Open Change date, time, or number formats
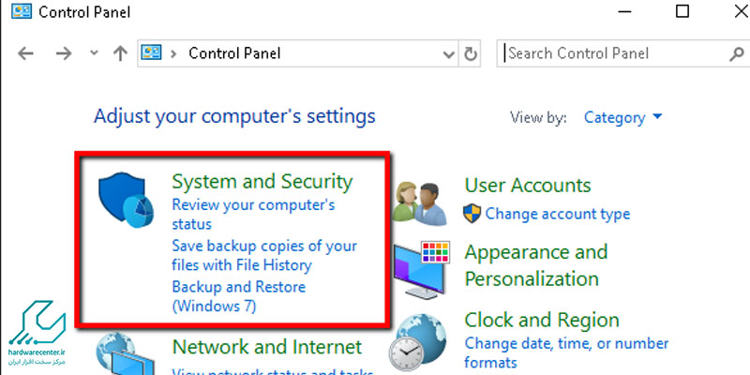This screenshot has height=375, width=750. [x=567, y=352]
